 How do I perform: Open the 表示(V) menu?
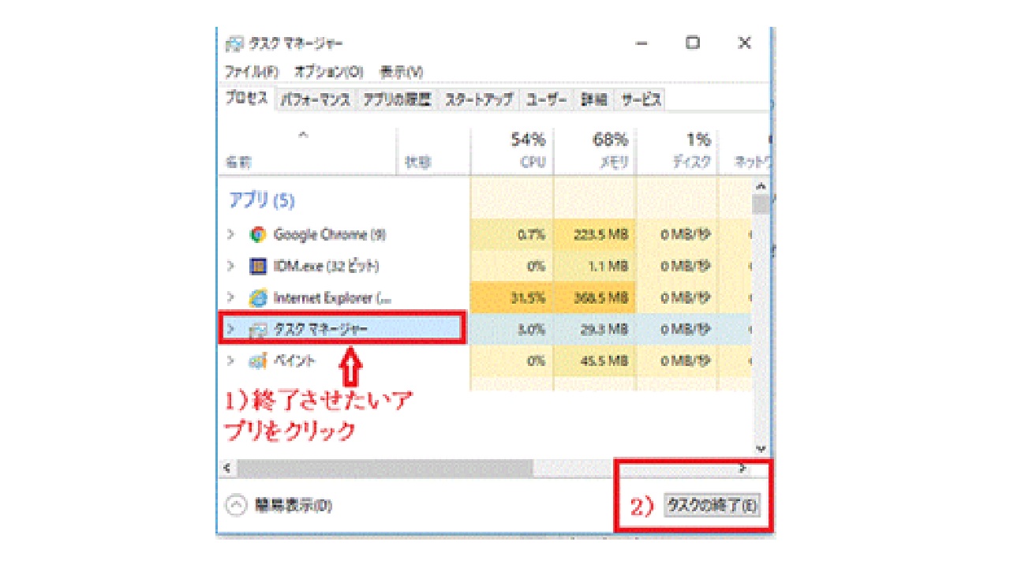pyautogui.click(x=402, y=72)
